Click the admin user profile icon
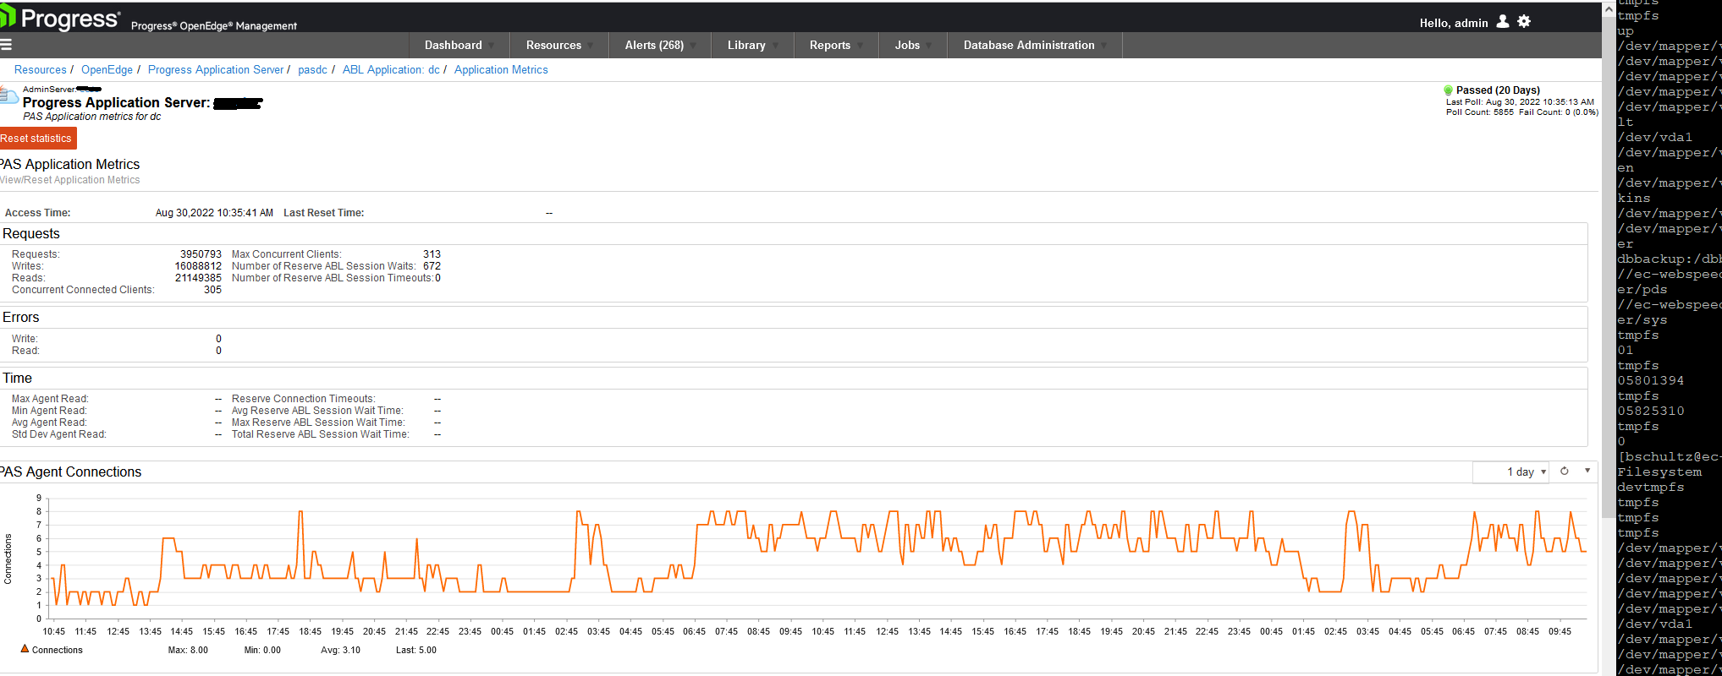The image size is (1722, 676). pos(1503,22)
